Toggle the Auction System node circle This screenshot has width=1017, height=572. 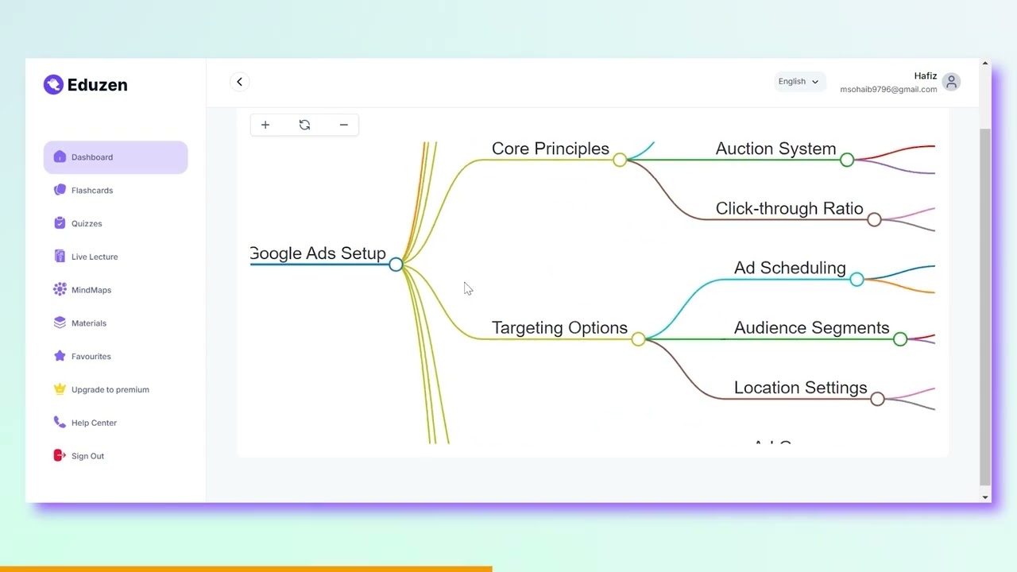click(x=847, y=160)
